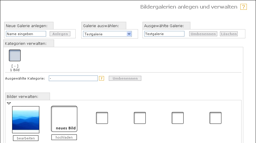The width and height of the screenshot is (256, 143).
Task: Select the fourth empty image slot
Action: (216, 118)
